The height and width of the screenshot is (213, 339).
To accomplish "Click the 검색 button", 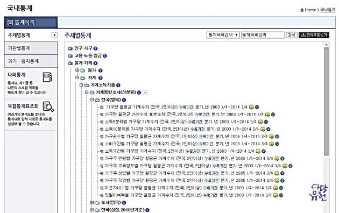I will tap(292, 35).
